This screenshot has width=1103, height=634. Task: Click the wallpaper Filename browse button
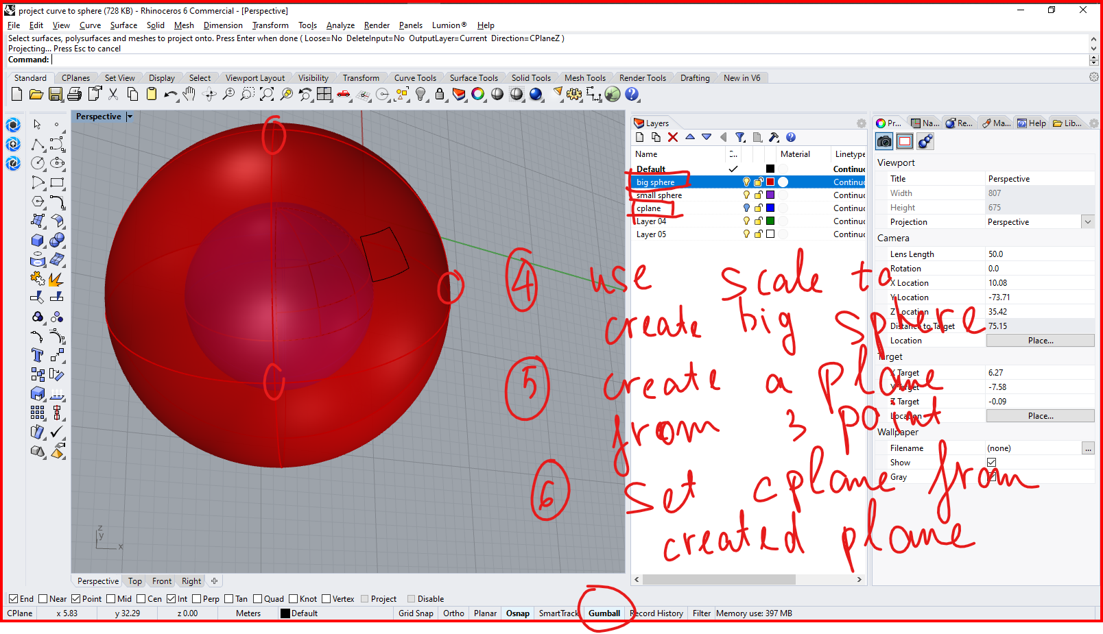(1089, 448)
